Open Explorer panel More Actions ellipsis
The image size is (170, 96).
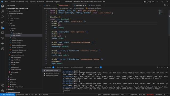[40, 5]
